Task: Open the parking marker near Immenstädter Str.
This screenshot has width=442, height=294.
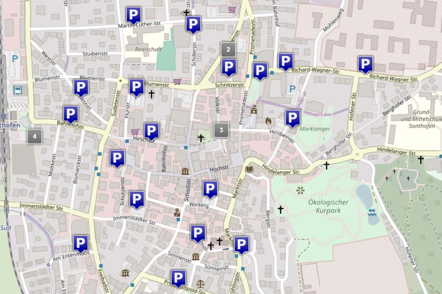Action: point(137,199)
